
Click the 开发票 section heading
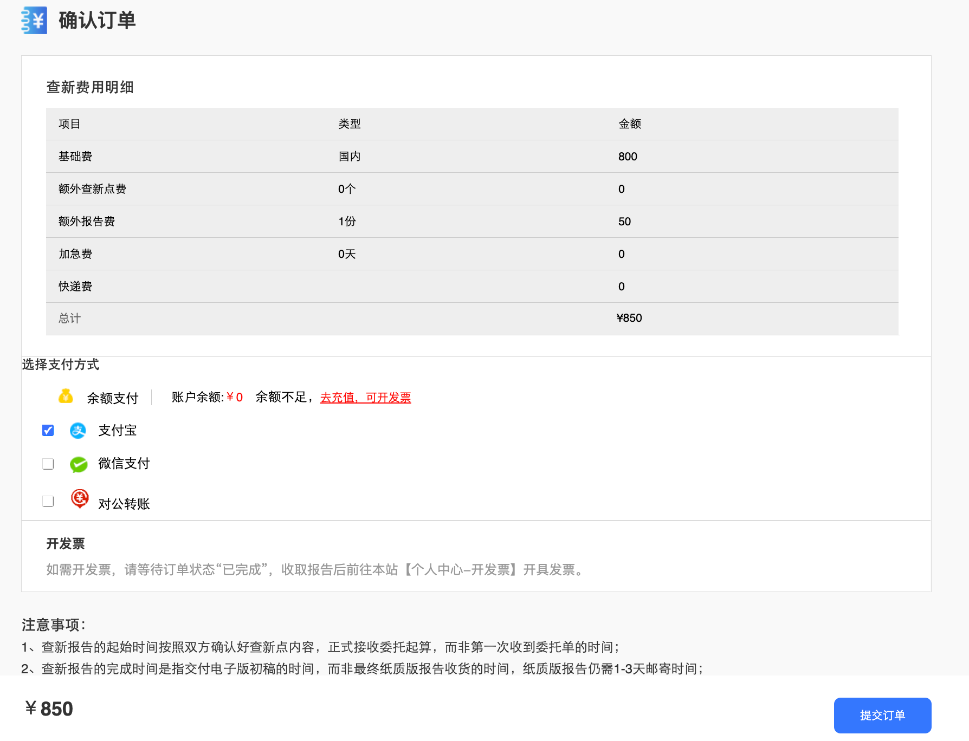(66, 544)
